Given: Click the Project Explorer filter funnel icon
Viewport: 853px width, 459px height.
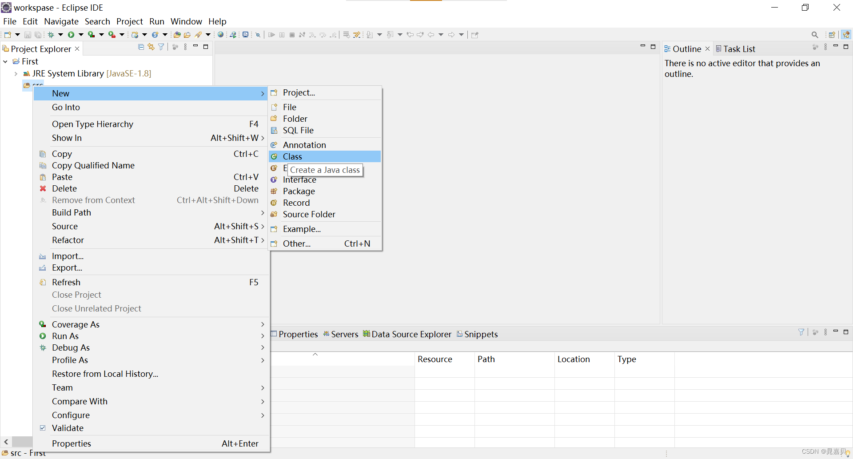Looking at the screenshot, I should [x=161, y=47].
